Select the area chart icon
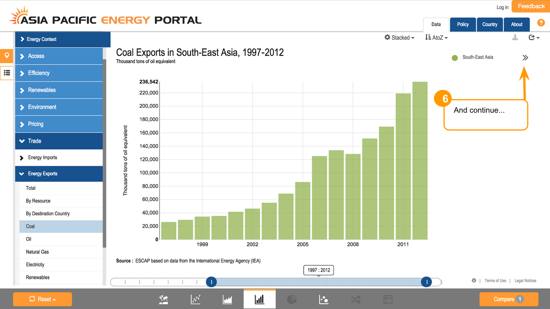 pyautogui.click(x=228, y=299)
